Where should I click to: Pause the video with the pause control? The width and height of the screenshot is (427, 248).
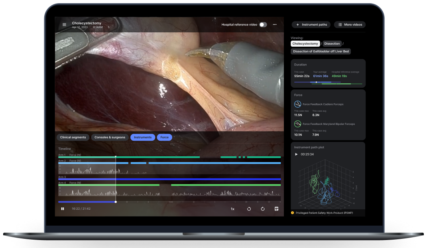coord(63,209)
